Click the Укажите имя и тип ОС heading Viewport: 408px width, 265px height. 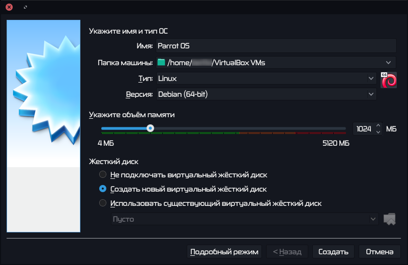(128, 31)
